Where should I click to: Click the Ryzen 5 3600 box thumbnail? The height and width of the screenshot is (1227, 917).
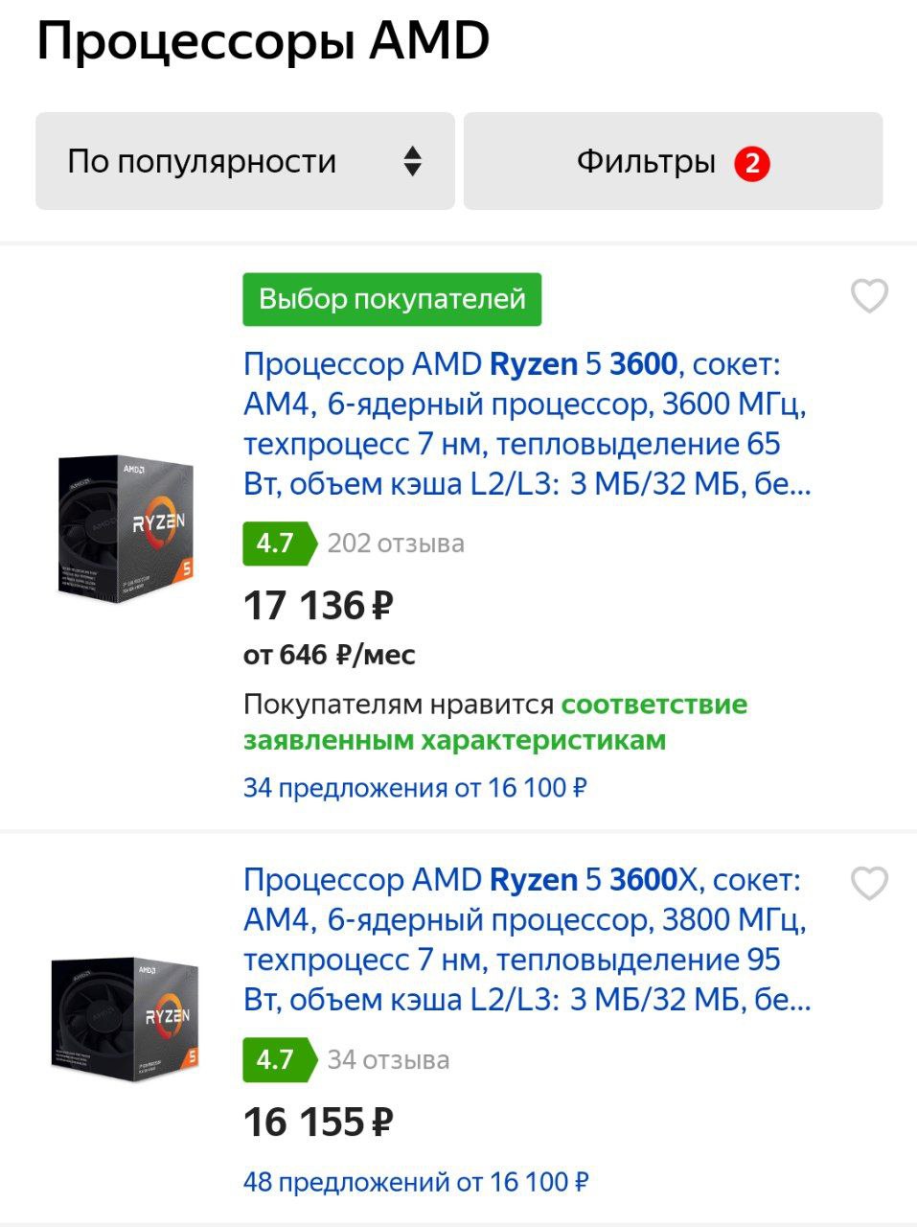(126, 528)
